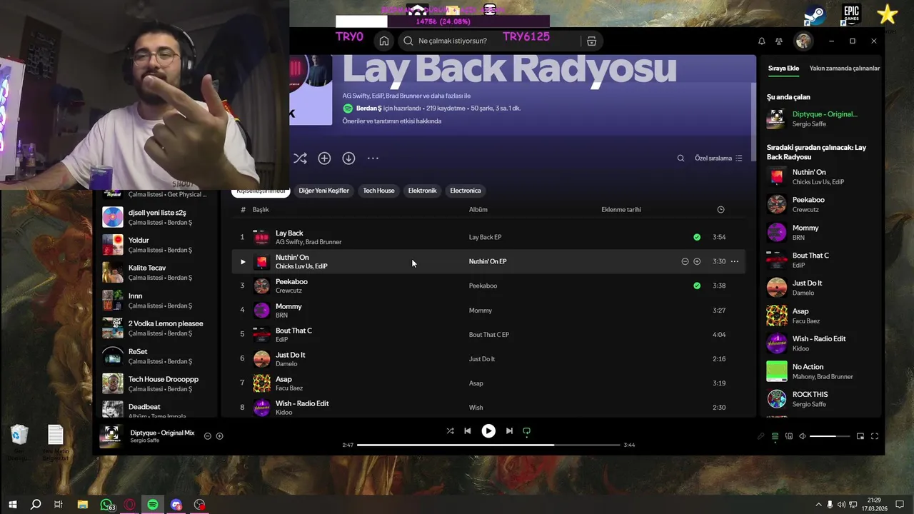Click the playlist vertical scrollbar
Screen dimensions: 914x514
point(752,121)
